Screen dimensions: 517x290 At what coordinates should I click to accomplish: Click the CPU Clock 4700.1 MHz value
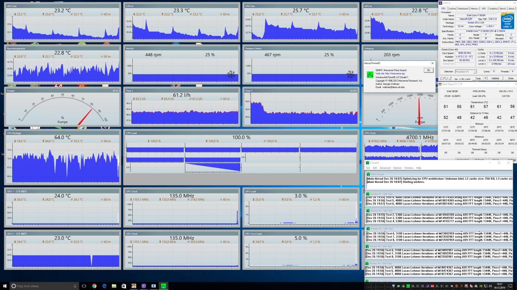420,137
